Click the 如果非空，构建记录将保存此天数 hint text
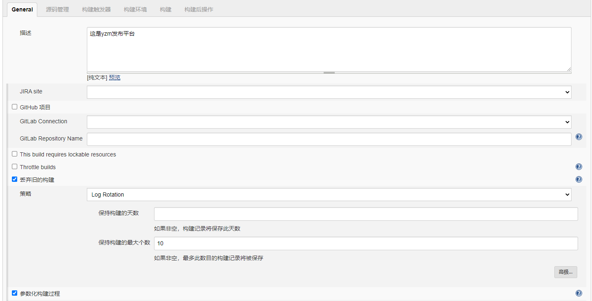 tap(197, 229)
